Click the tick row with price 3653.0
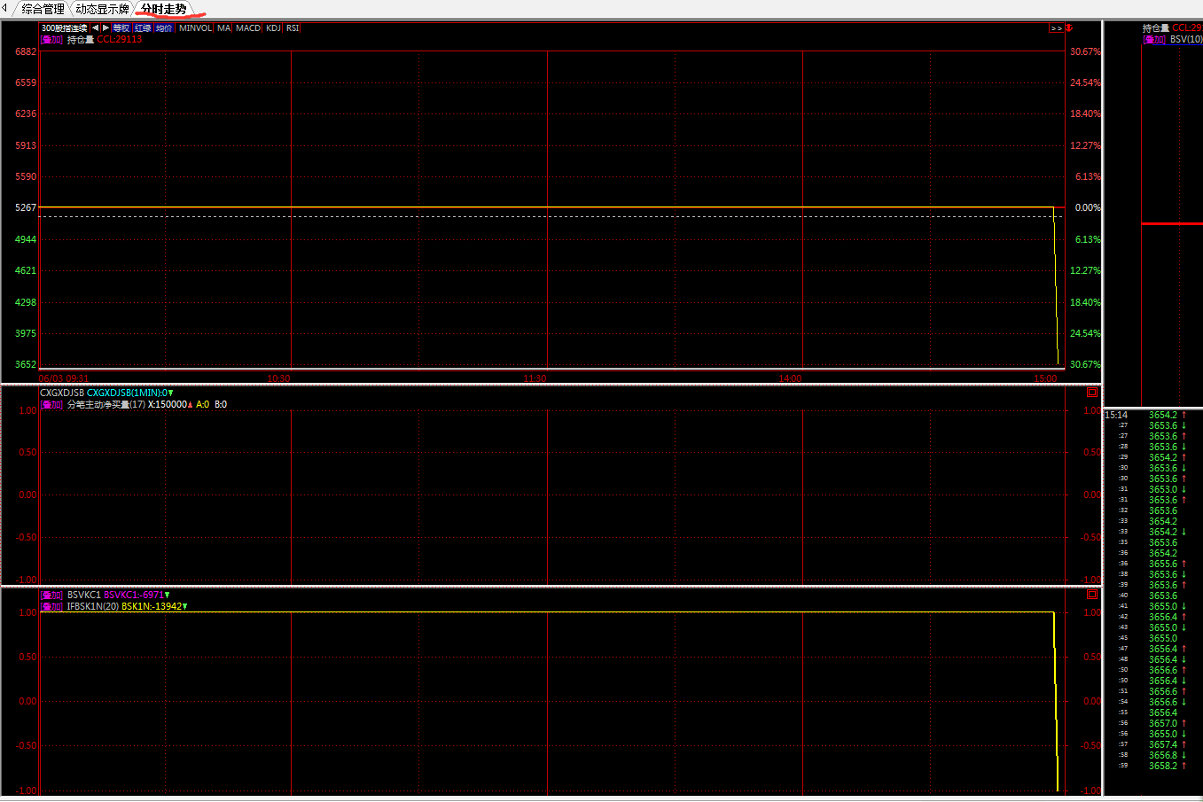 click(x=1152, y=489)
